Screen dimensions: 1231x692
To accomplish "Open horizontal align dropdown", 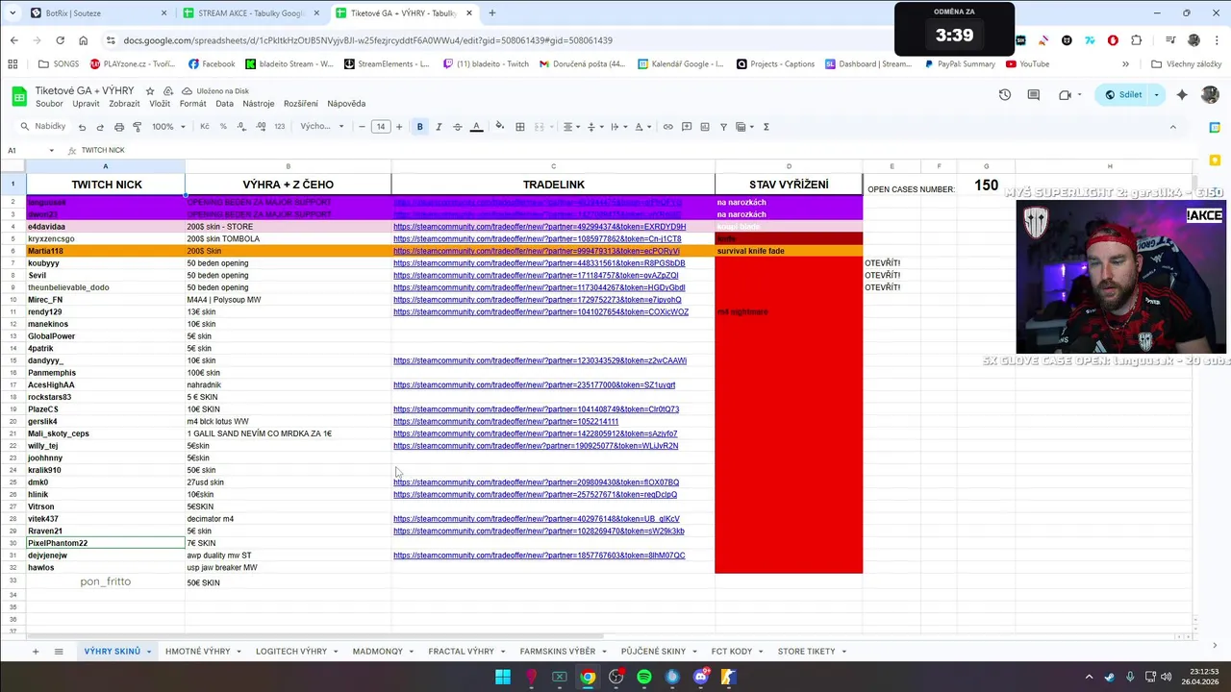I will click(571, 127).
